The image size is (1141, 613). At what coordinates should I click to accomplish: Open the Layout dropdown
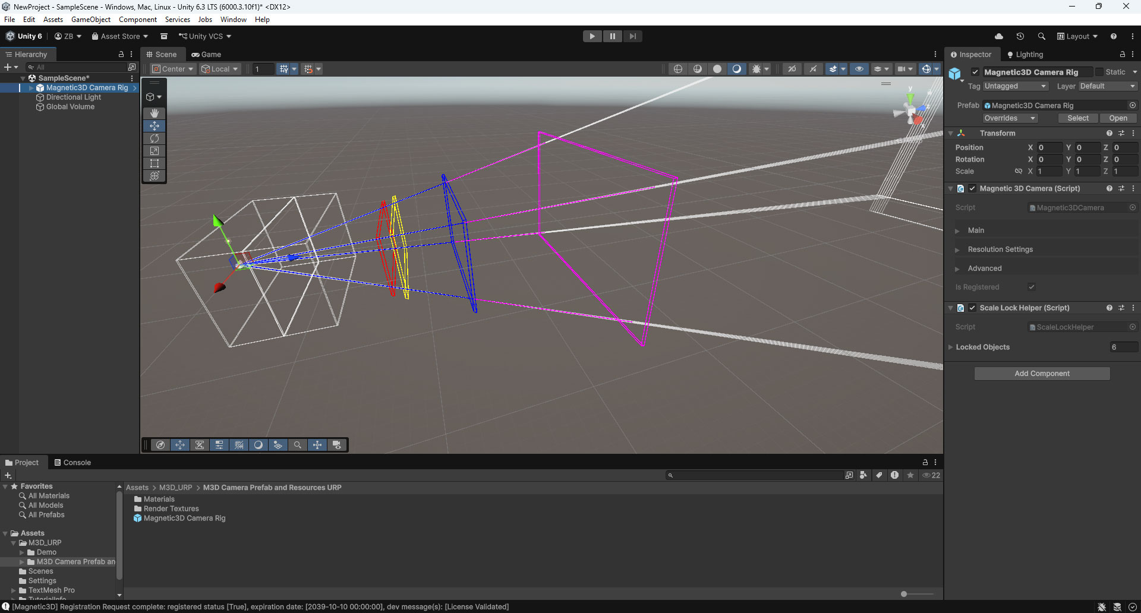pos(1077,36)
